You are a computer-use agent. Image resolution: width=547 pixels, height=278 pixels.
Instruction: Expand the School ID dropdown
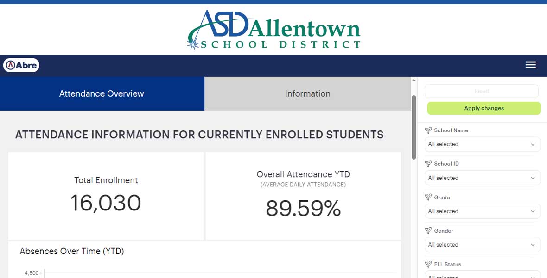click(483, 178)
